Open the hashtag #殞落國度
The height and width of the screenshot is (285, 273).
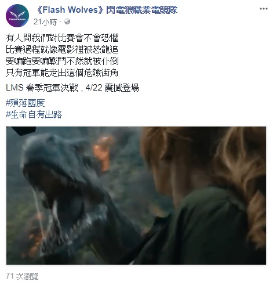pyautogui.click(x=26, y=103)
